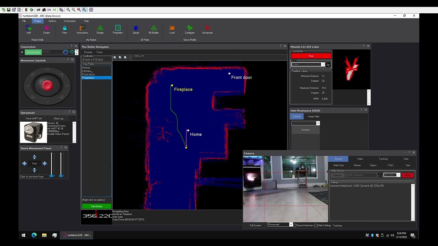Launch the Bit Builder icon
This screenshot has width=438, height=246.
click(x=154, y=28)
